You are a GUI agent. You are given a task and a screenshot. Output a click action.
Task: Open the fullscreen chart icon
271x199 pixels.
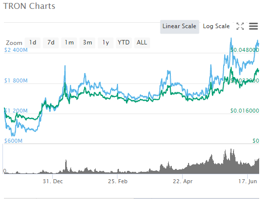click(x=240, y=26)
